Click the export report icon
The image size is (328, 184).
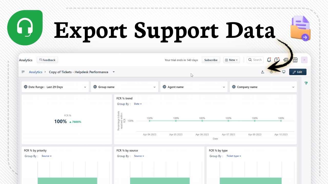coord(271,72)
